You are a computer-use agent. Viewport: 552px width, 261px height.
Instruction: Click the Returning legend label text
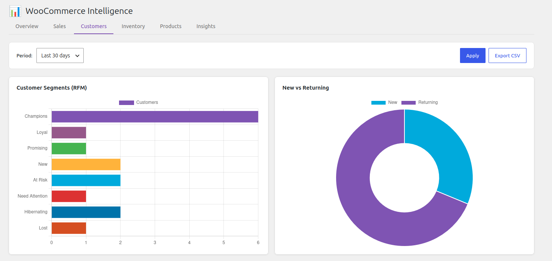click(428, 102)
